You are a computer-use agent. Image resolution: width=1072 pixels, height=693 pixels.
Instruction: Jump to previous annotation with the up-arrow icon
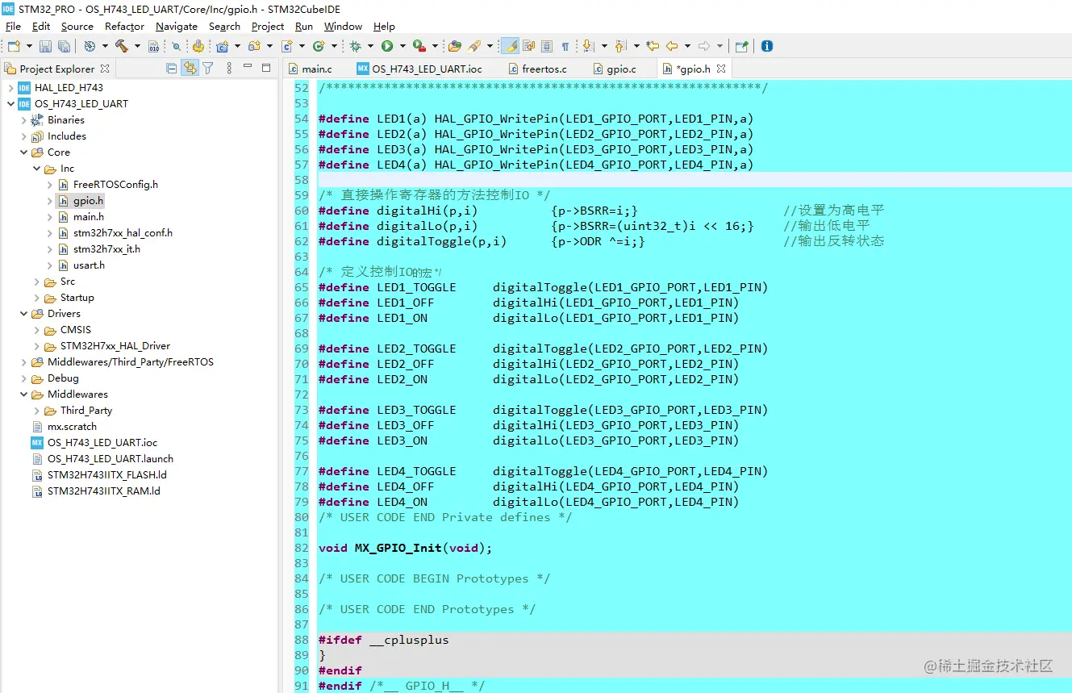click(x=619, y=46)
